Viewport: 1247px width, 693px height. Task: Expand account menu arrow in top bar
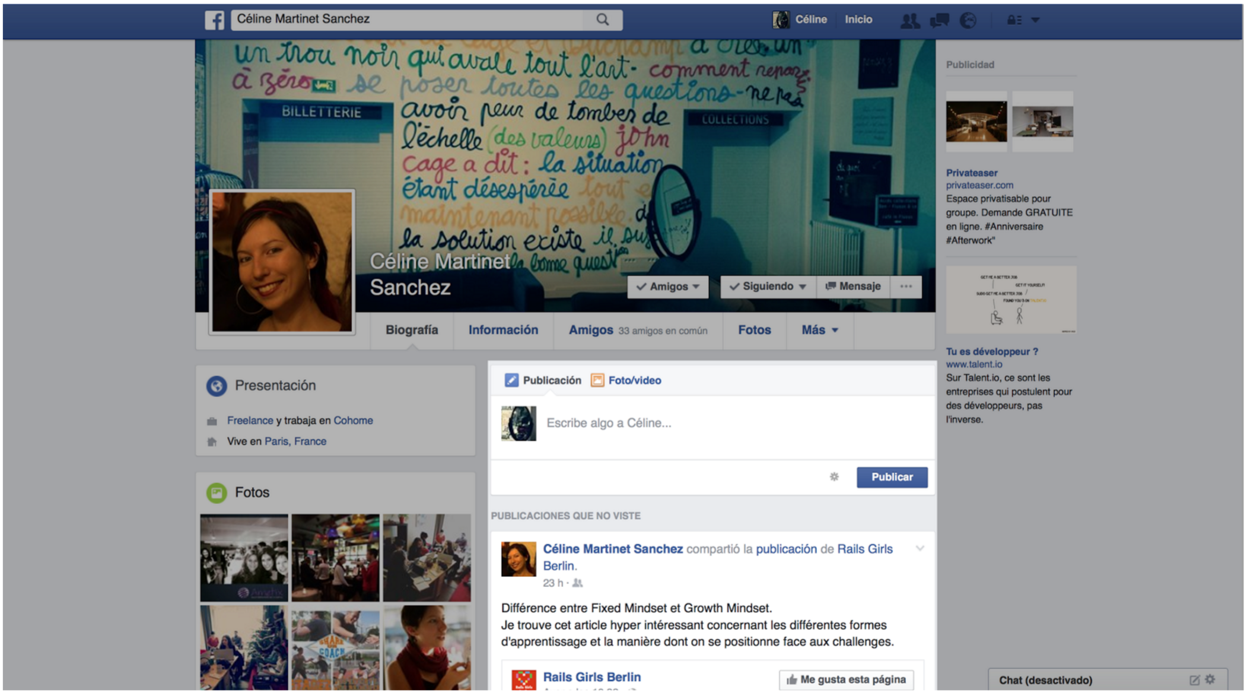click(1036, 20)
